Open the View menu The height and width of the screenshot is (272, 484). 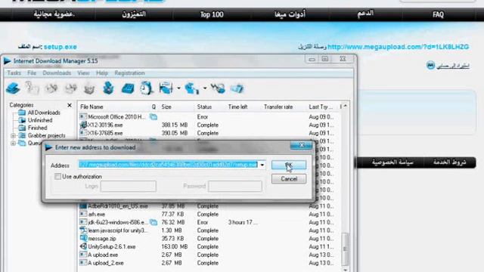click(83, 73)
